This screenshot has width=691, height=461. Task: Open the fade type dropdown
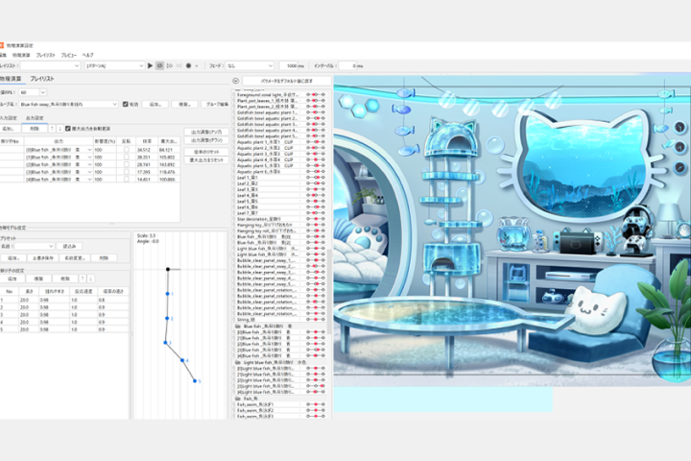point(250,65)
